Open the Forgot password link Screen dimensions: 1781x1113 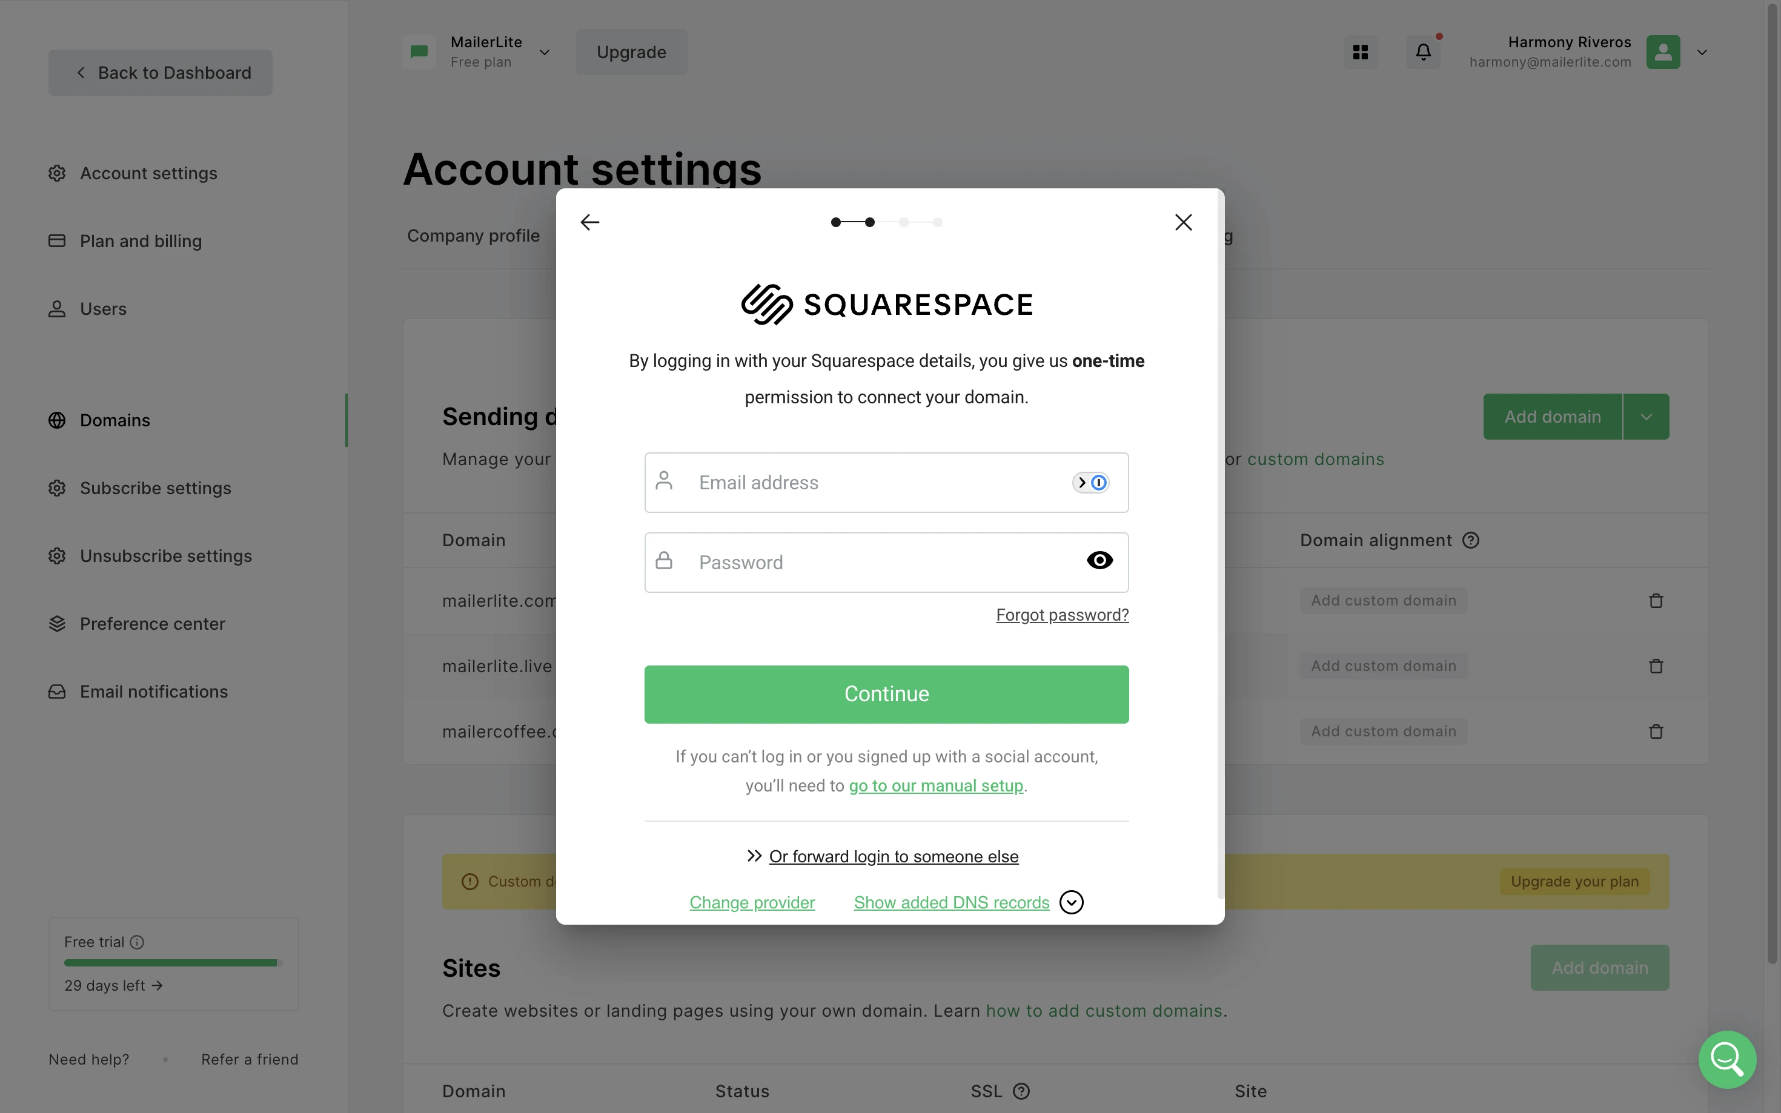coord(1062,615)
